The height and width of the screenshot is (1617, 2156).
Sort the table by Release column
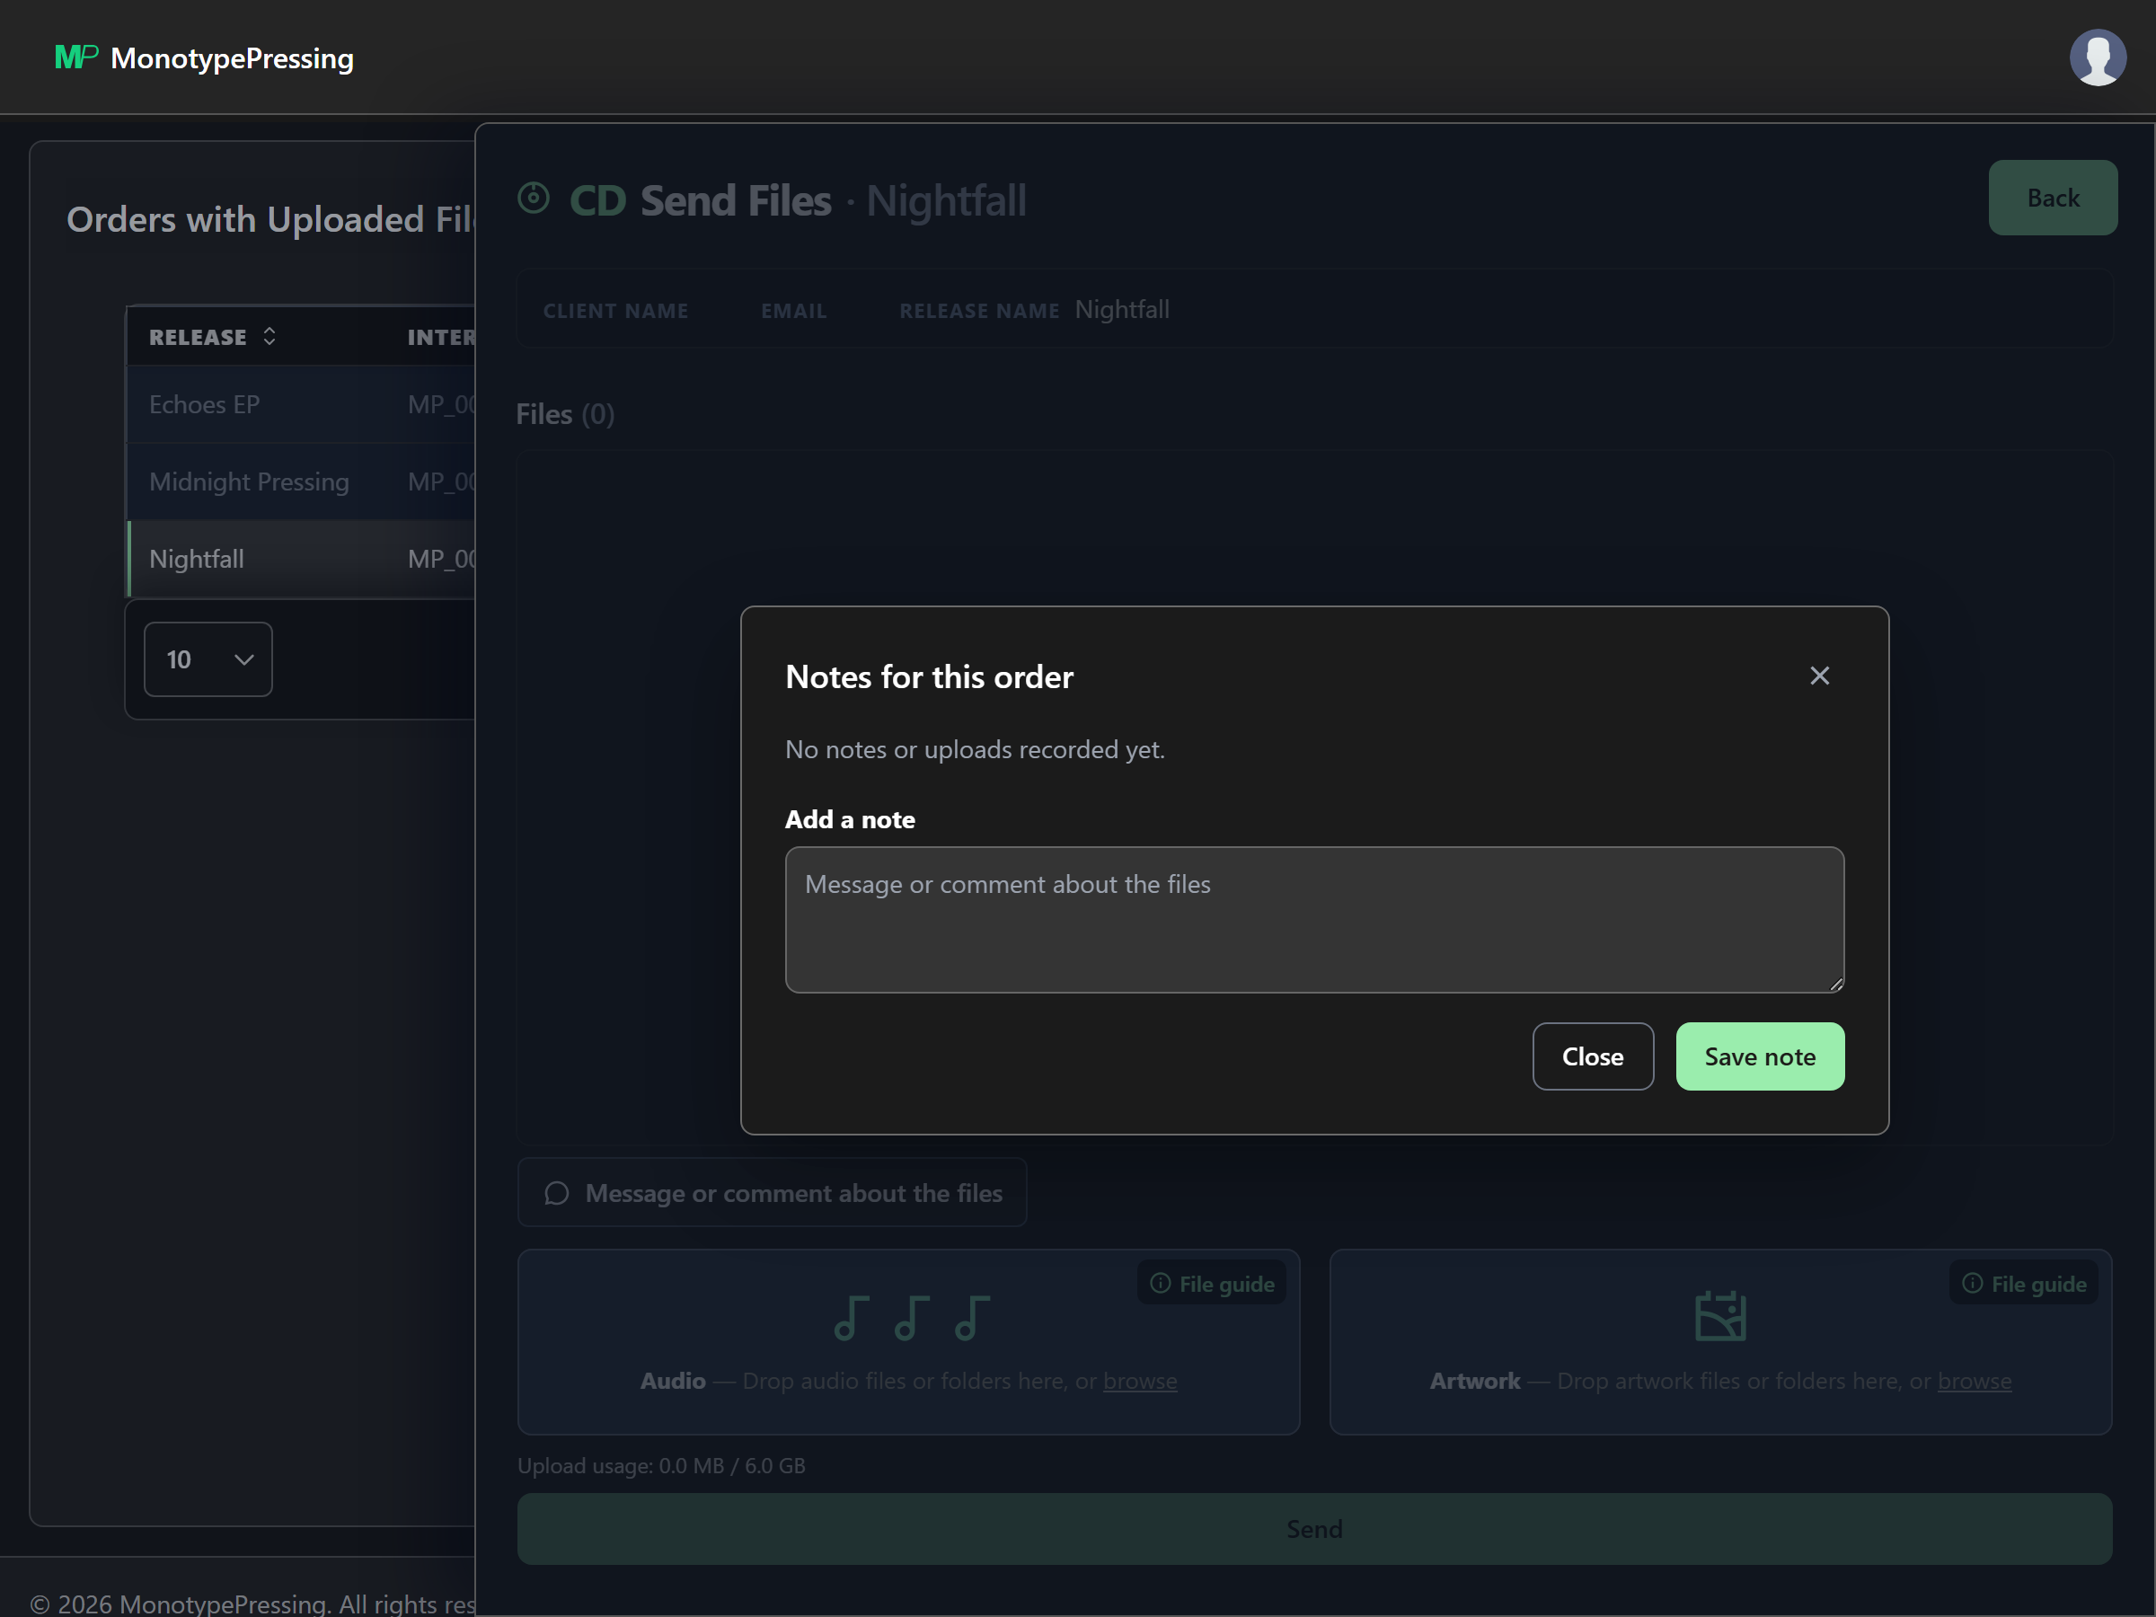click(x=213, y=336)
